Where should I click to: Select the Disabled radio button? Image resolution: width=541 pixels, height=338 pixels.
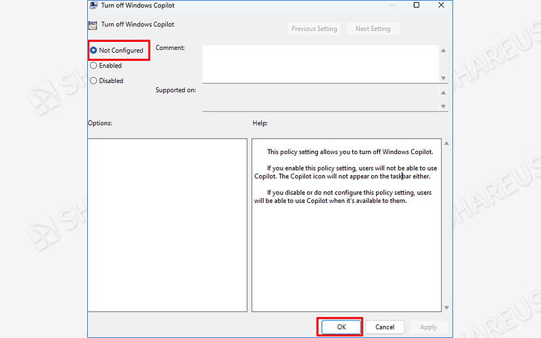click(93, 80)
